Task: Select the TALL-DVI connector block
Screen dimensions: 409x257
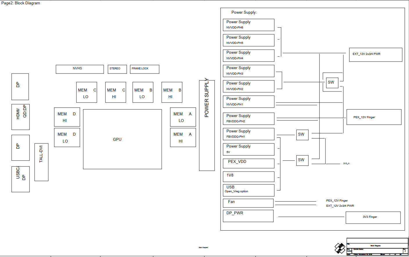Action: pos(41,162)
